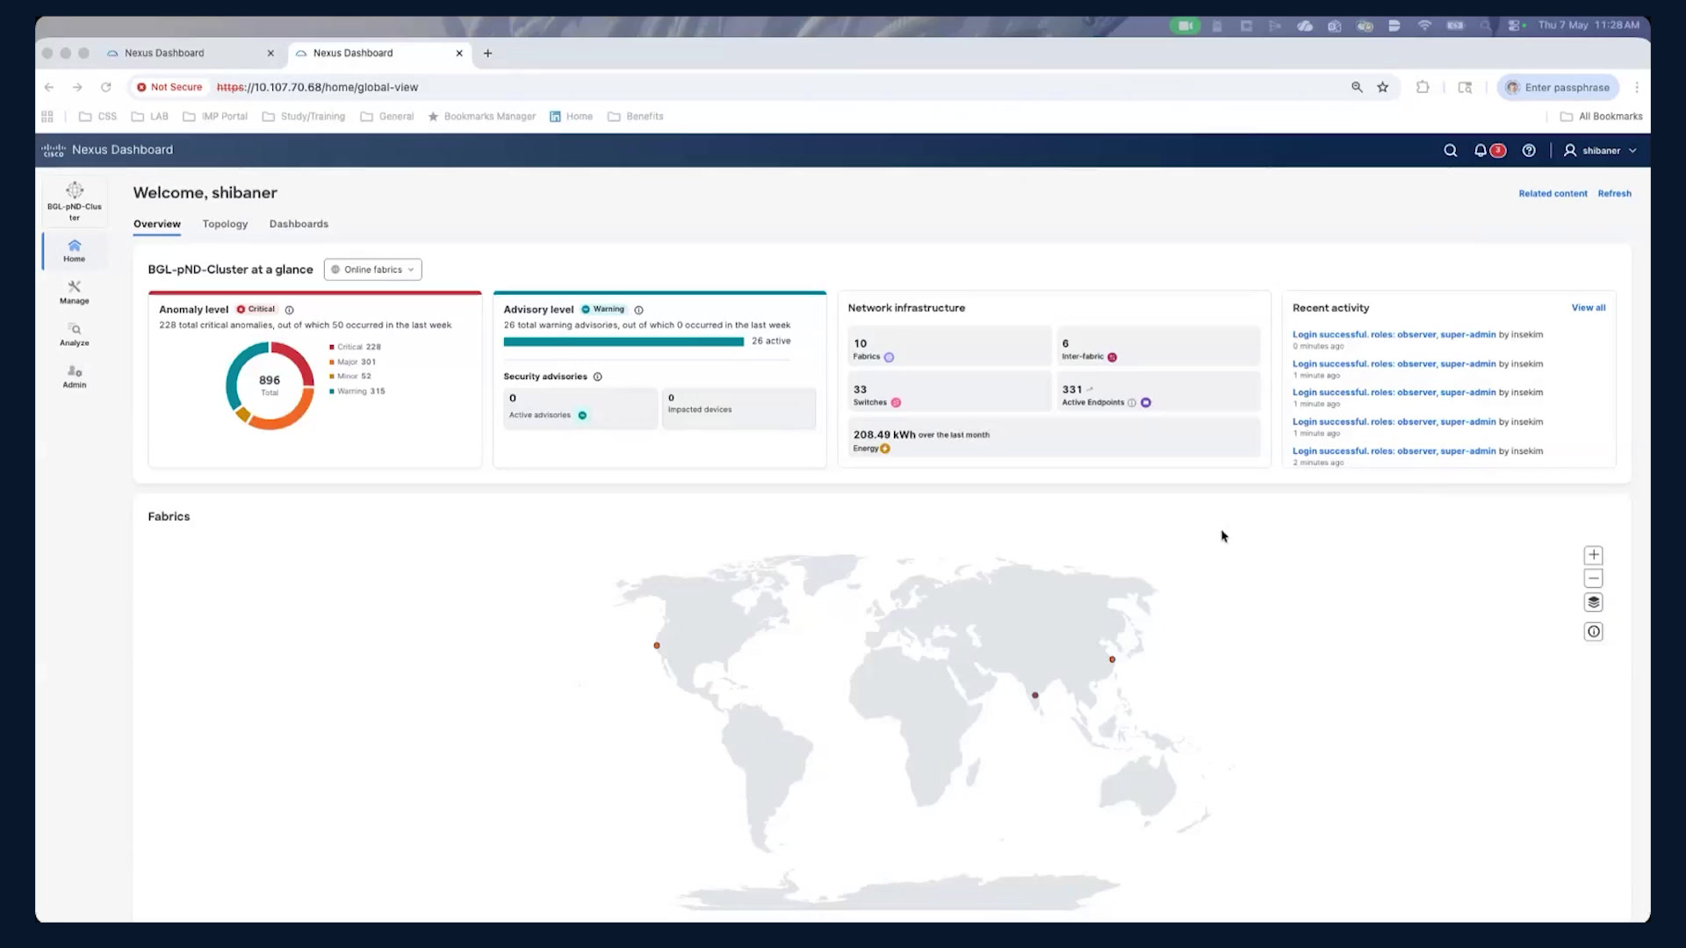Click the Critical 228 legend swatch

coord(332,347)
